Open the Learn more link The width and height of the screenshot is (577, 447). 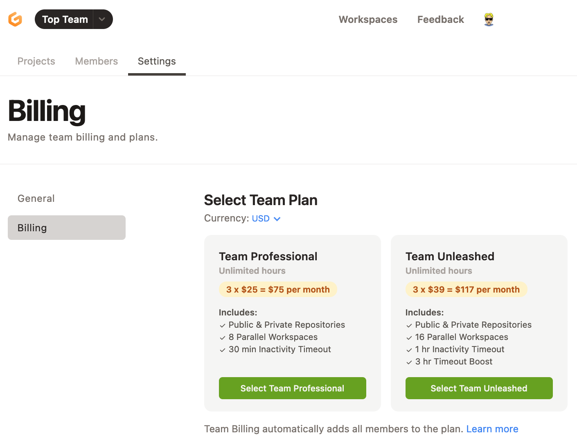492,429
